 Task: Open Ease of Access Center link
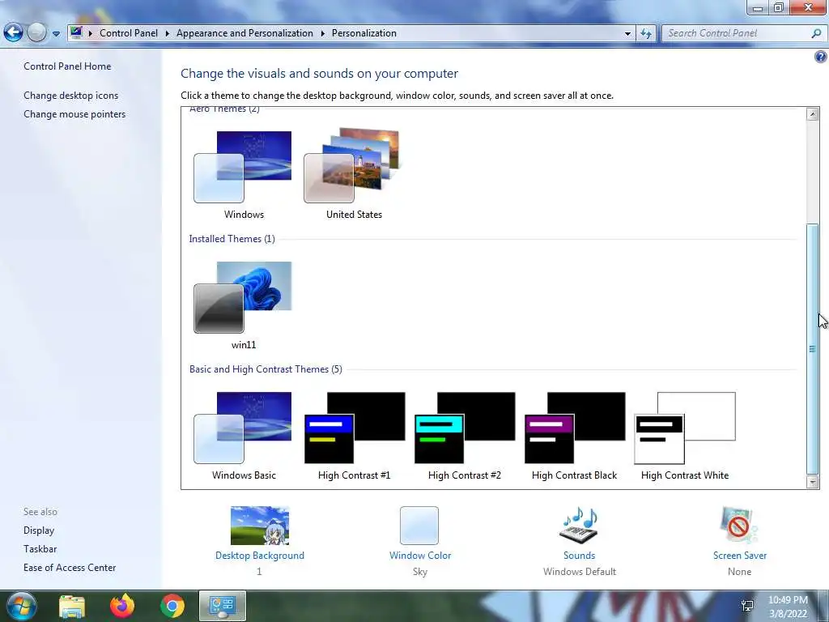pyautogui.click(x=70, y=568)
